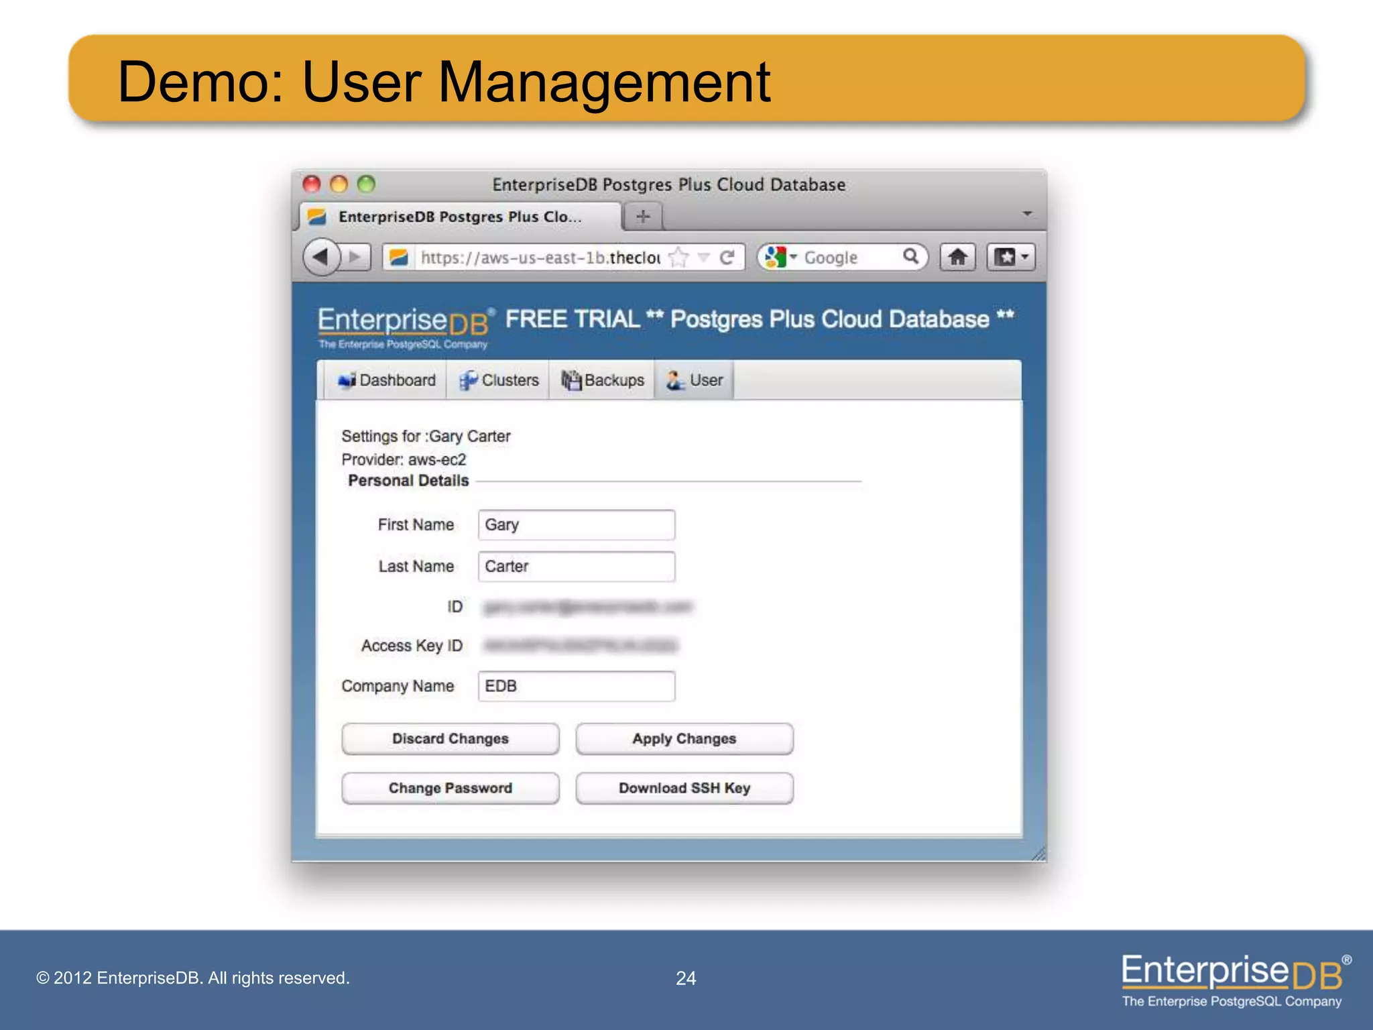
Task: Click the bookmark star in address bar
Action: click(x=679, y=257)
